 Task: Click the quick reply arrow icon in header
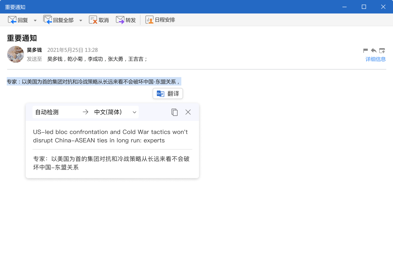(374, 51)
